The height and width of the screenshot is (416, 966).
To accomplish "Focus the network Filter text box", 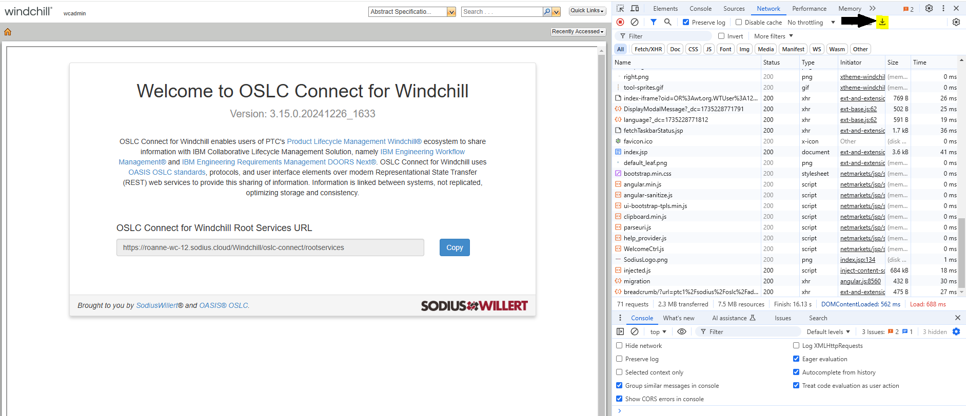I will 663,36.
